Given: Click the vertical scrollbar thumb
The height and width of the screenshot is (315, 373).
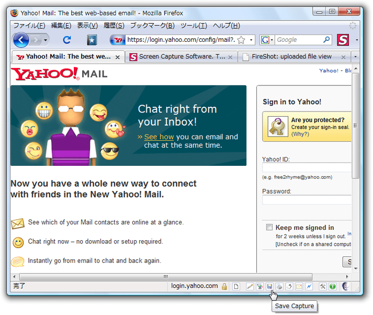Looking at the screenshot, I should tap(355, 126).
